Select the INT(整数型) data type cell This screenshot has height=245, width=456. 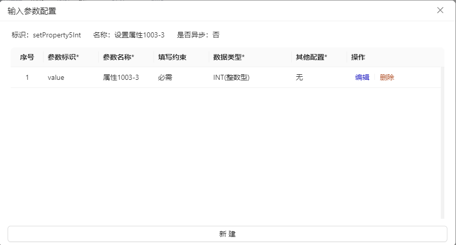231,77
